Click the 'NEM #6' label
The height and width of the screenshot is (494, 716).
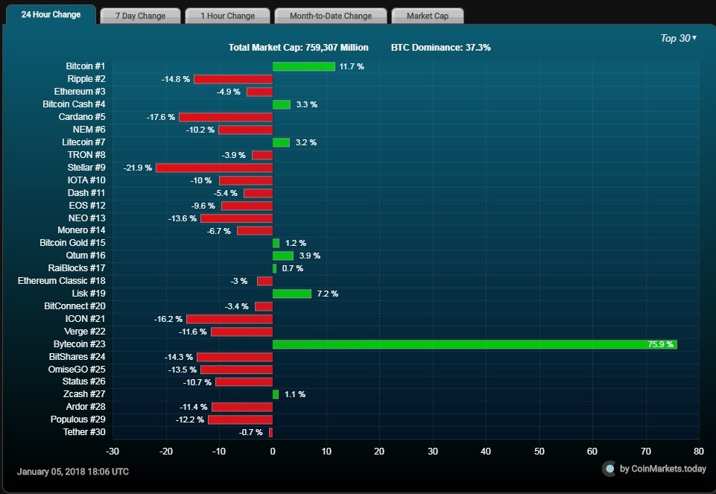89,130
